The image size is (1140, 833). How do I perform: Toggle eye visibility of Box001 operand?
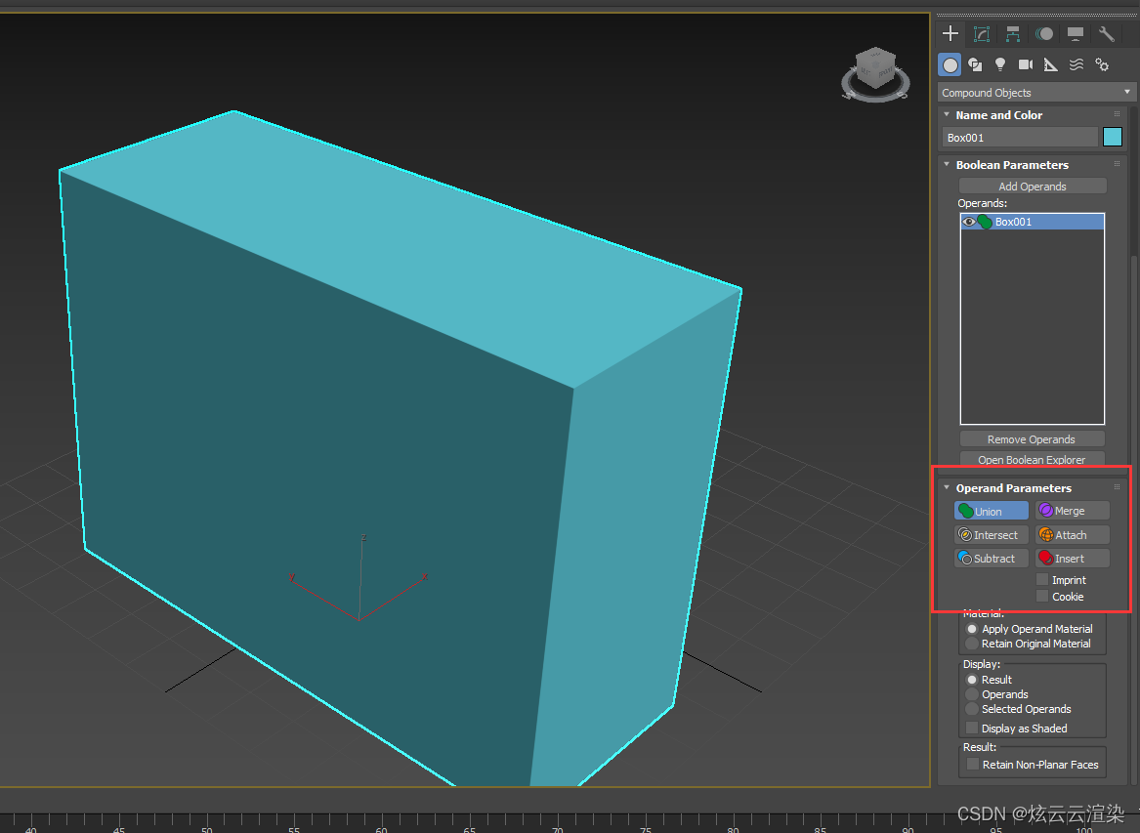coord(968,222)
